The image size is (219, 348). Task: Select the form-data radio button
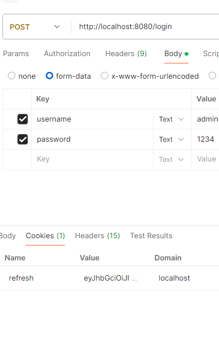click(x=49, y=76)
